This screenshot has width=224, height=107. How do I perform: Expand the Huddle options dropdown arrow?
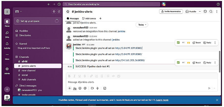pos(200,11)
